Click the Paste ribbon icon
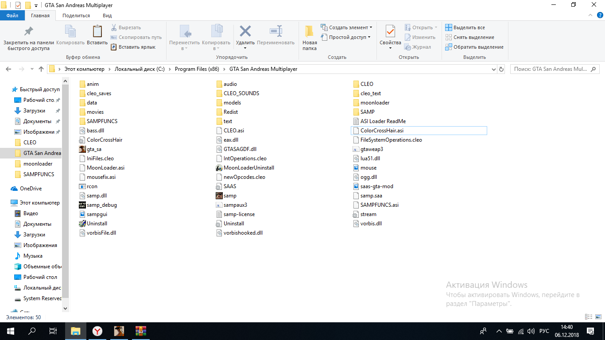This screenshot has height=340, width=605. tap(97, 35)
